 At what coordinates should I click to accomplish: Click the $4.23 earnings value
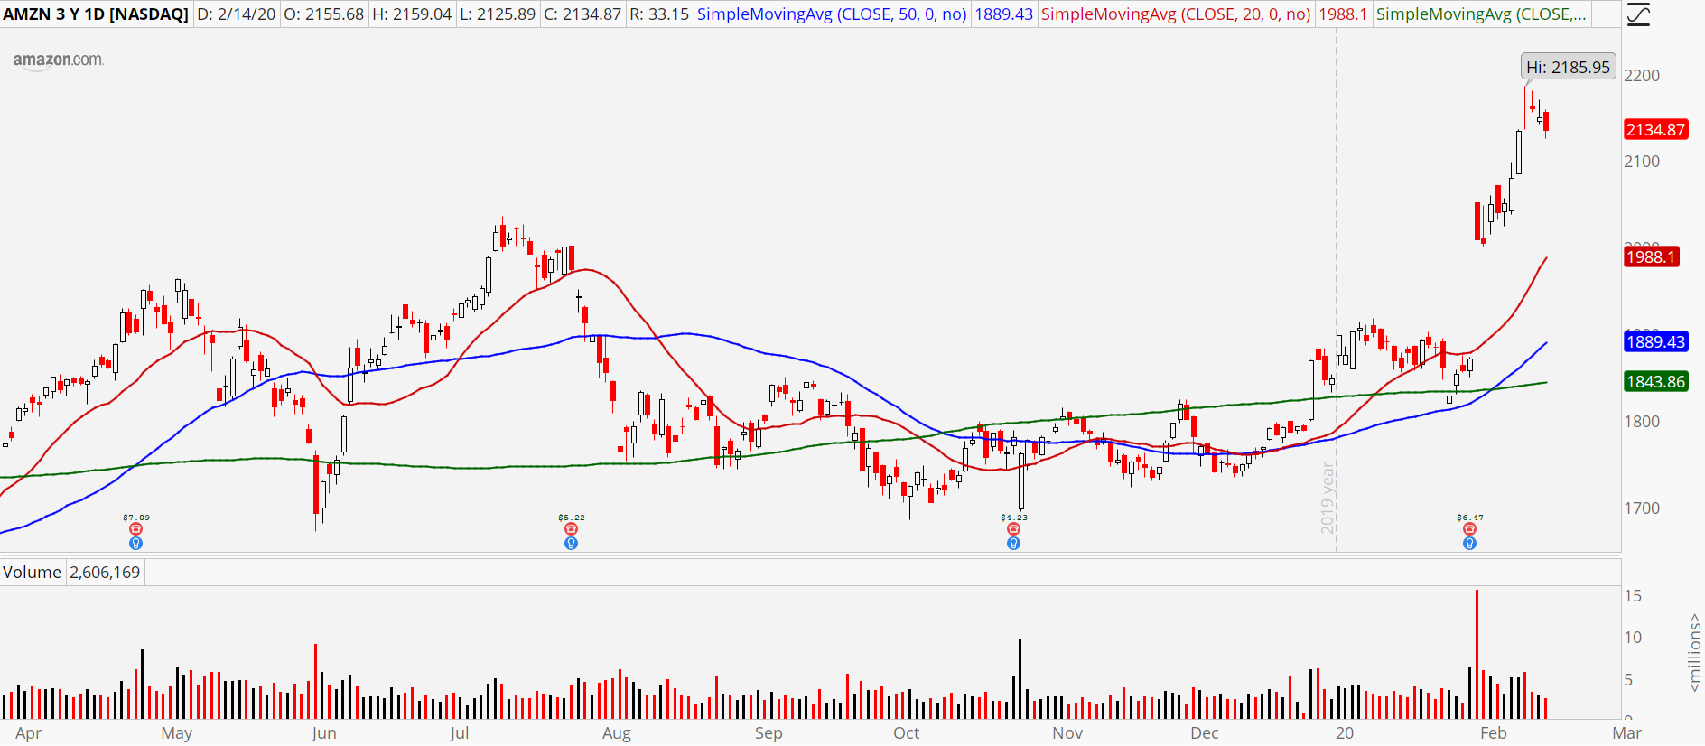(1014, 518)
